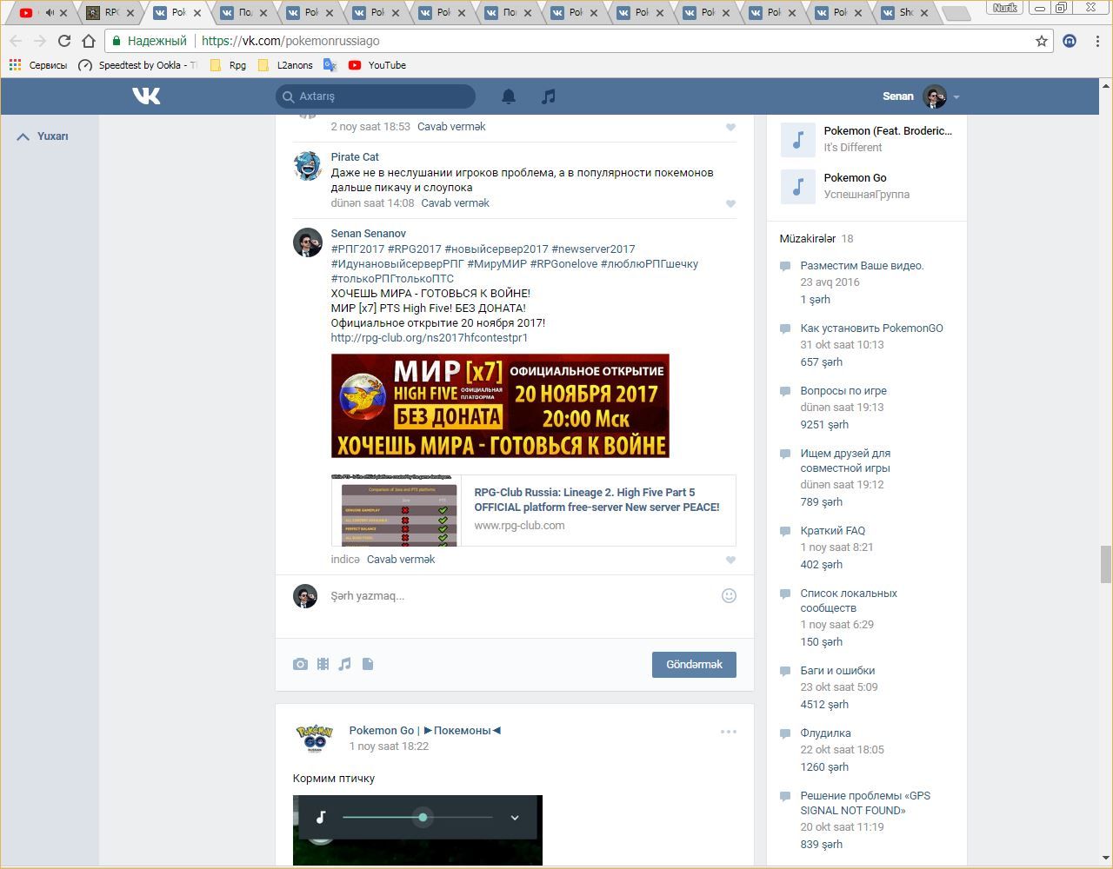Open Pirate Cat's profile name link
The height and width of the screenshot is (869, 1113).
pyautogui.click(x=355, y=157)
